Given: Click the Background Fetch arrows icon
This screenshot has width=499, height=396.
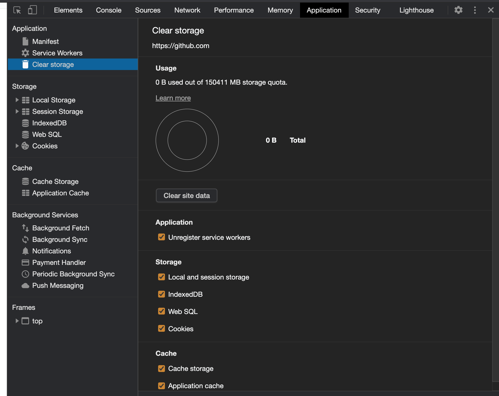Looking at the screenshot, I should click(x=25, y=228).
